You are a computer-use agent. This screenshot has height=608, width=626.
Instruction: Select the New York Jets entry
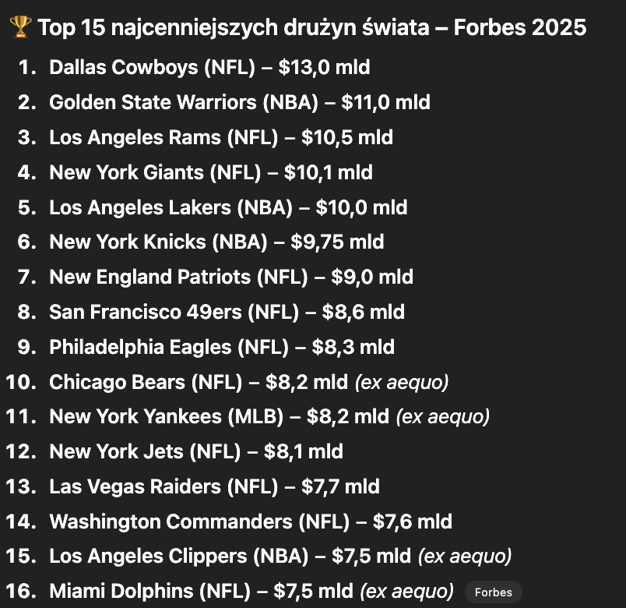click(x=195, y=451)
